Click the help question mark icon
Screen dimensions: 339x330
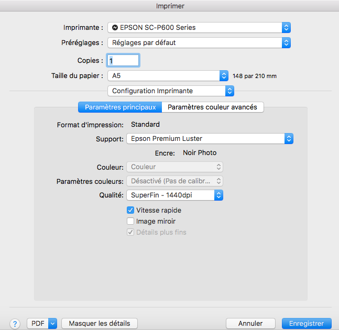coord(15,324)
